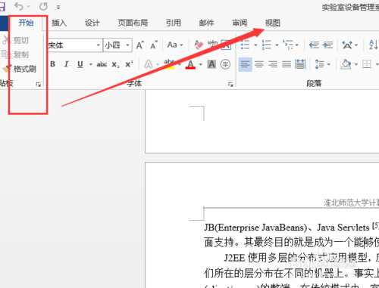Open clipboard pane dialog launcher
Image resolution: width=379 pixels, height=288 pixels.
[38, 85]
